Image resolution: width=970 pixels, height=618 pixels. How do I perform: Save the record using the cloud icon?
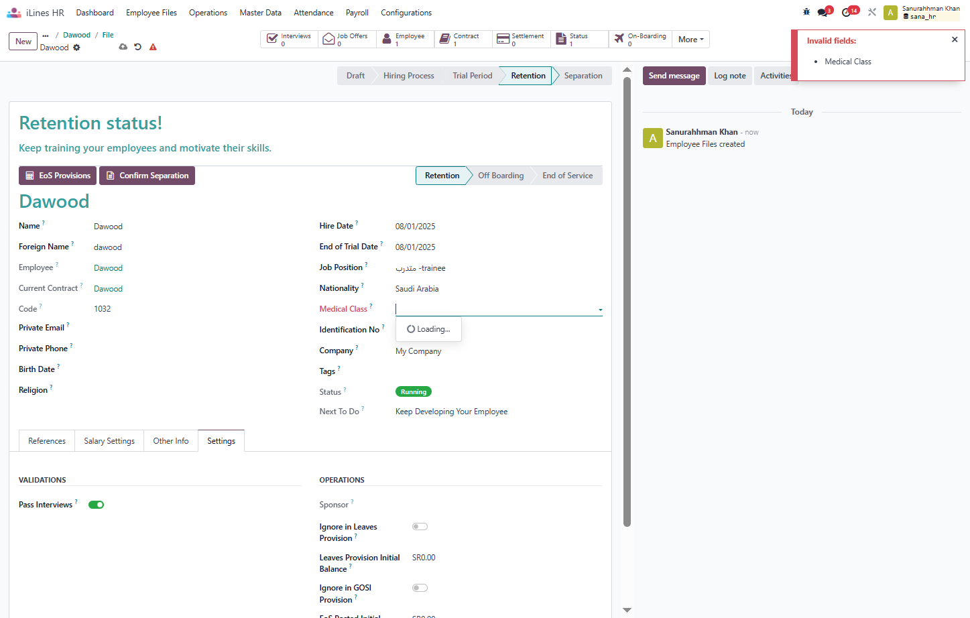click(123, 47)
